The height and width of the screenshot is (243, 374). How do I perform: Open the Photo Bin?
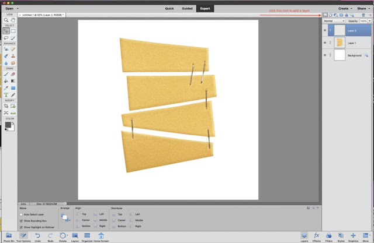tap(9, 237)
